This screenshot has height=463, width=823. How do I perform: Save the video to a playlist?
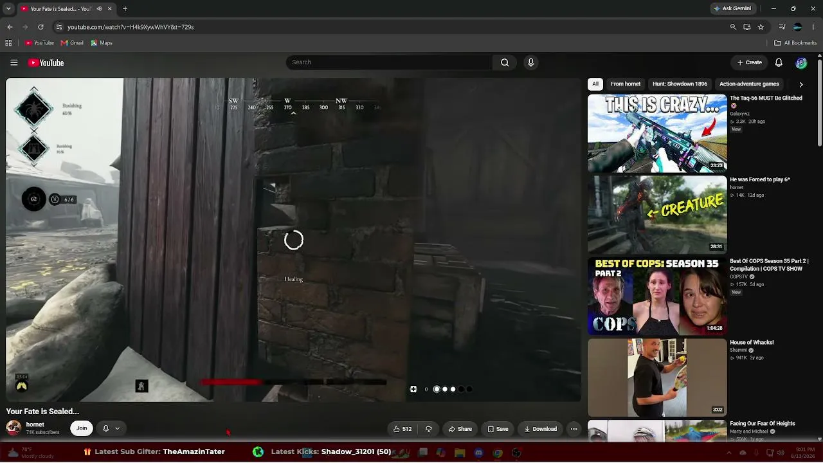[498, 429]
